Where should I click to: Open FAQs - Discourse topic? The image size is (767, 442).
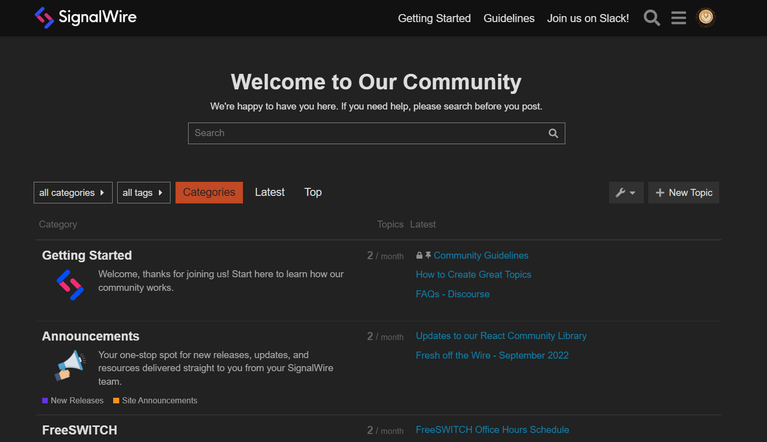453,294
